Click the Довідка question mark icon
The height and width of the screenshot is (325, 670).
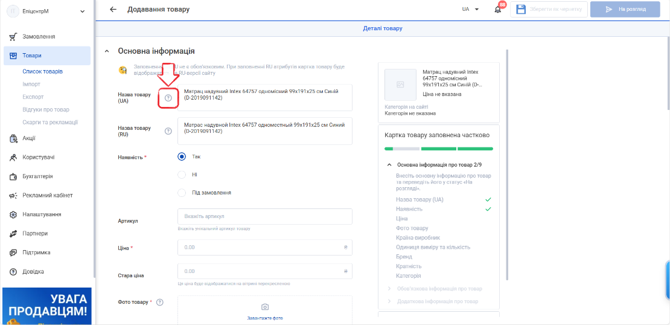click(x=13, y=272)
